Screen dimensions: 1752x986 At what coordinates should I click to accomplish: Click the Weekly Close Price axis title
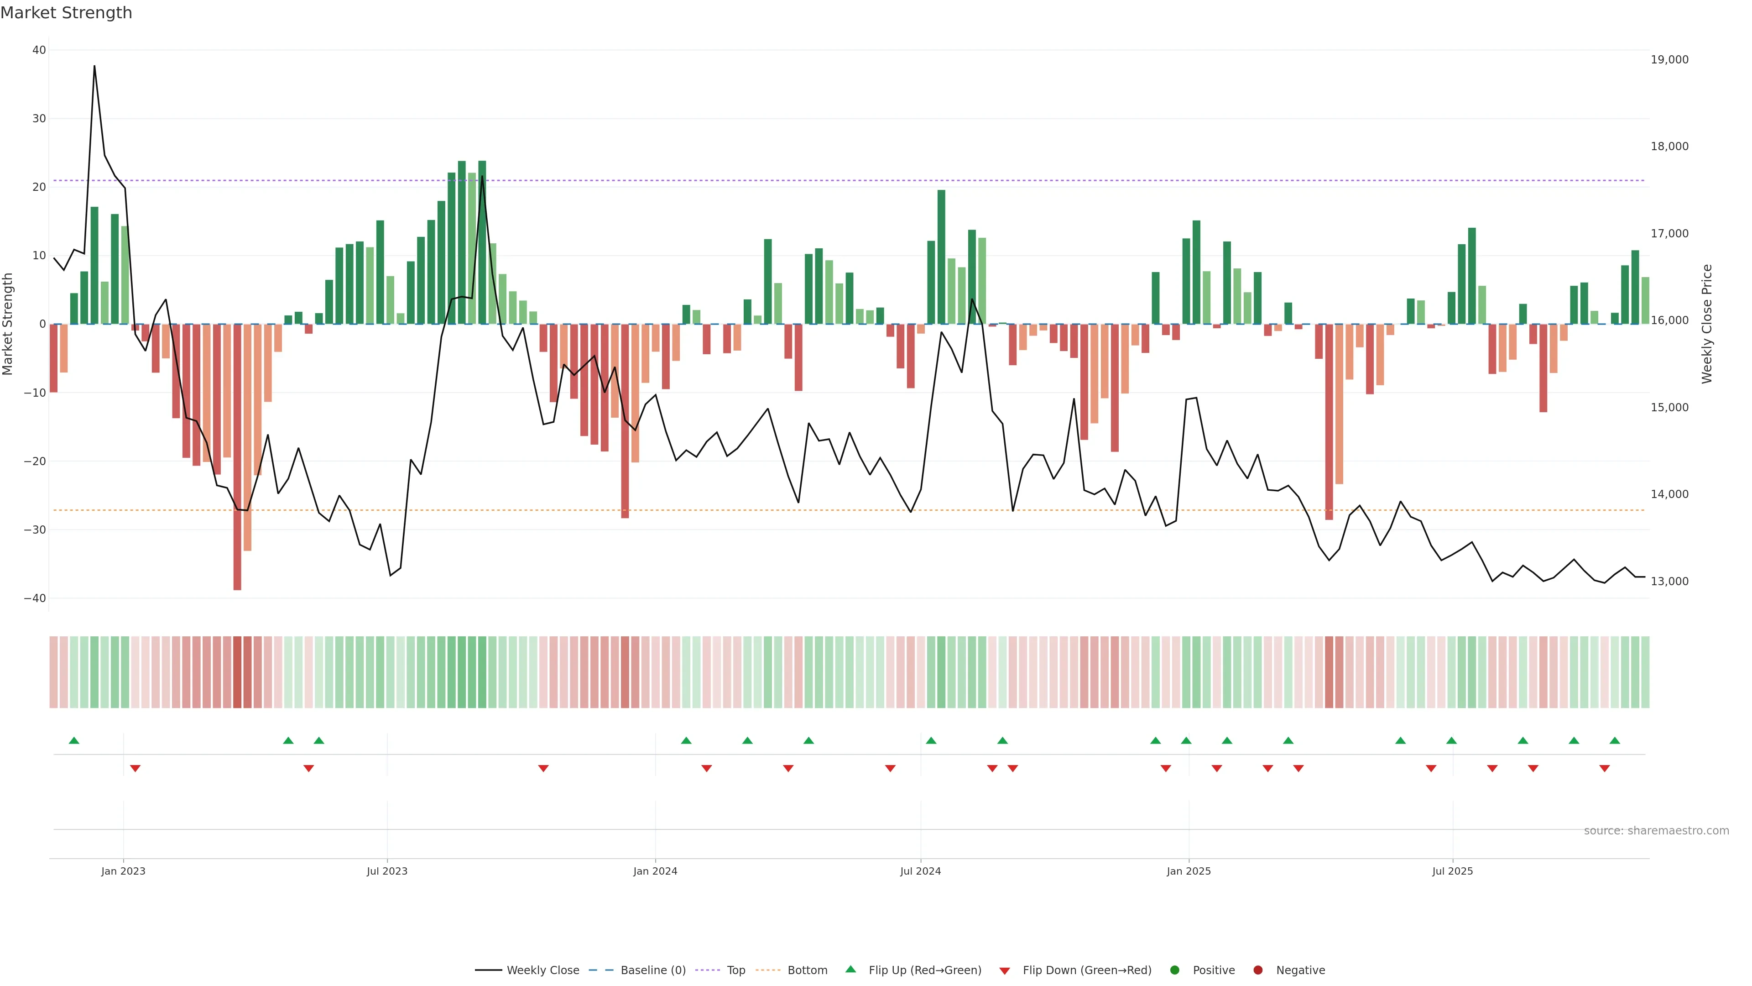pyautogui.click(x=1706, y=324)
